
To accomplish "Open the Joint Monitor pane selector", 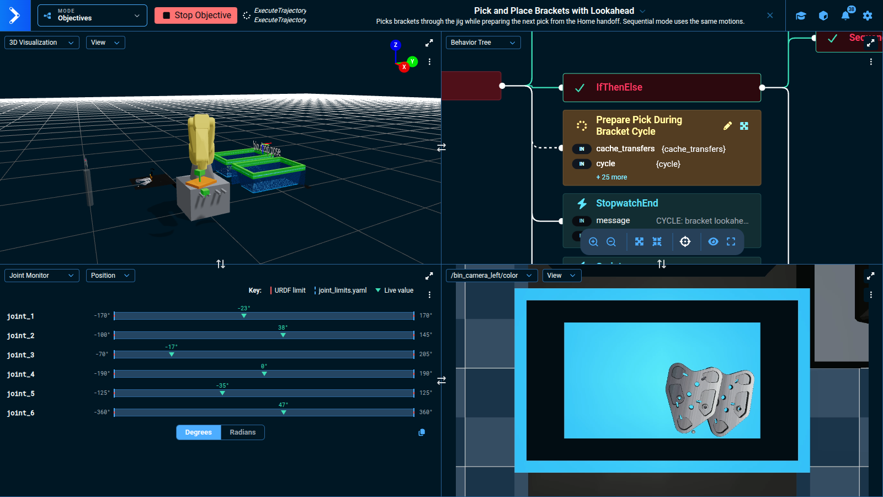I will (x=42, y=276).
